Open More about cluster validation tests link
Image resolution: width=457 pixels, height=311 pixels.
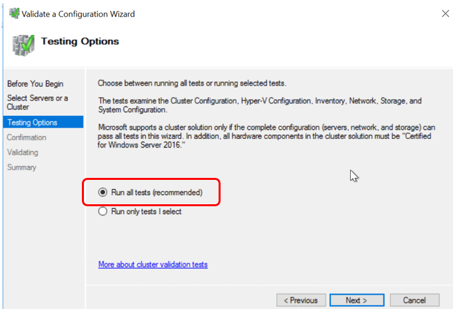[x=153, y=264]
